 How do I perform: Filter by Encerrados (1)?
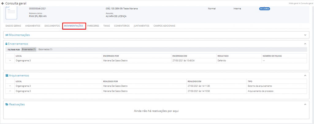pyautogui.click(x=29, y=49)
